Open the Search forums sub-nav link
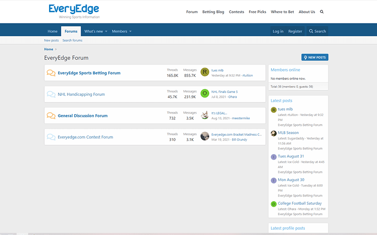Screen dimensions: 377x235 pos(73,40)
